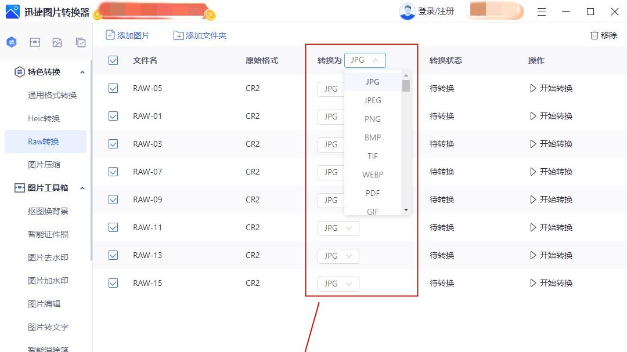This screenshot has width=627, height=352.
Task: Open 图片压缩 from the sidebar
Action: (45, 164)
